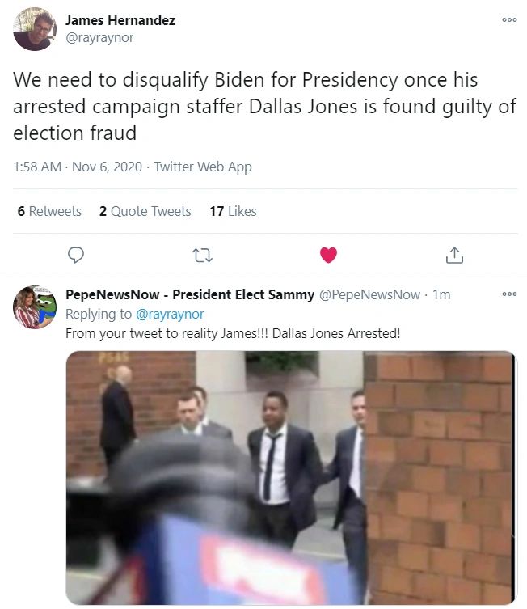Click the 1:58 AM Nov 6, 2020 timestamp
The width and height of the screenshot is (527, 609).
coord(78,167)
